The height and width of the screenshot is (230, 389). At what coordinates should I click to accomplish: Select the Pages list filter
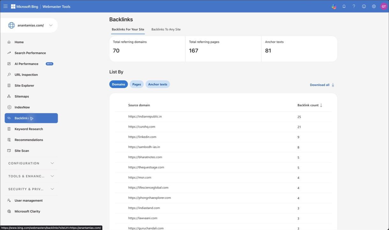(x=137, y=84)
